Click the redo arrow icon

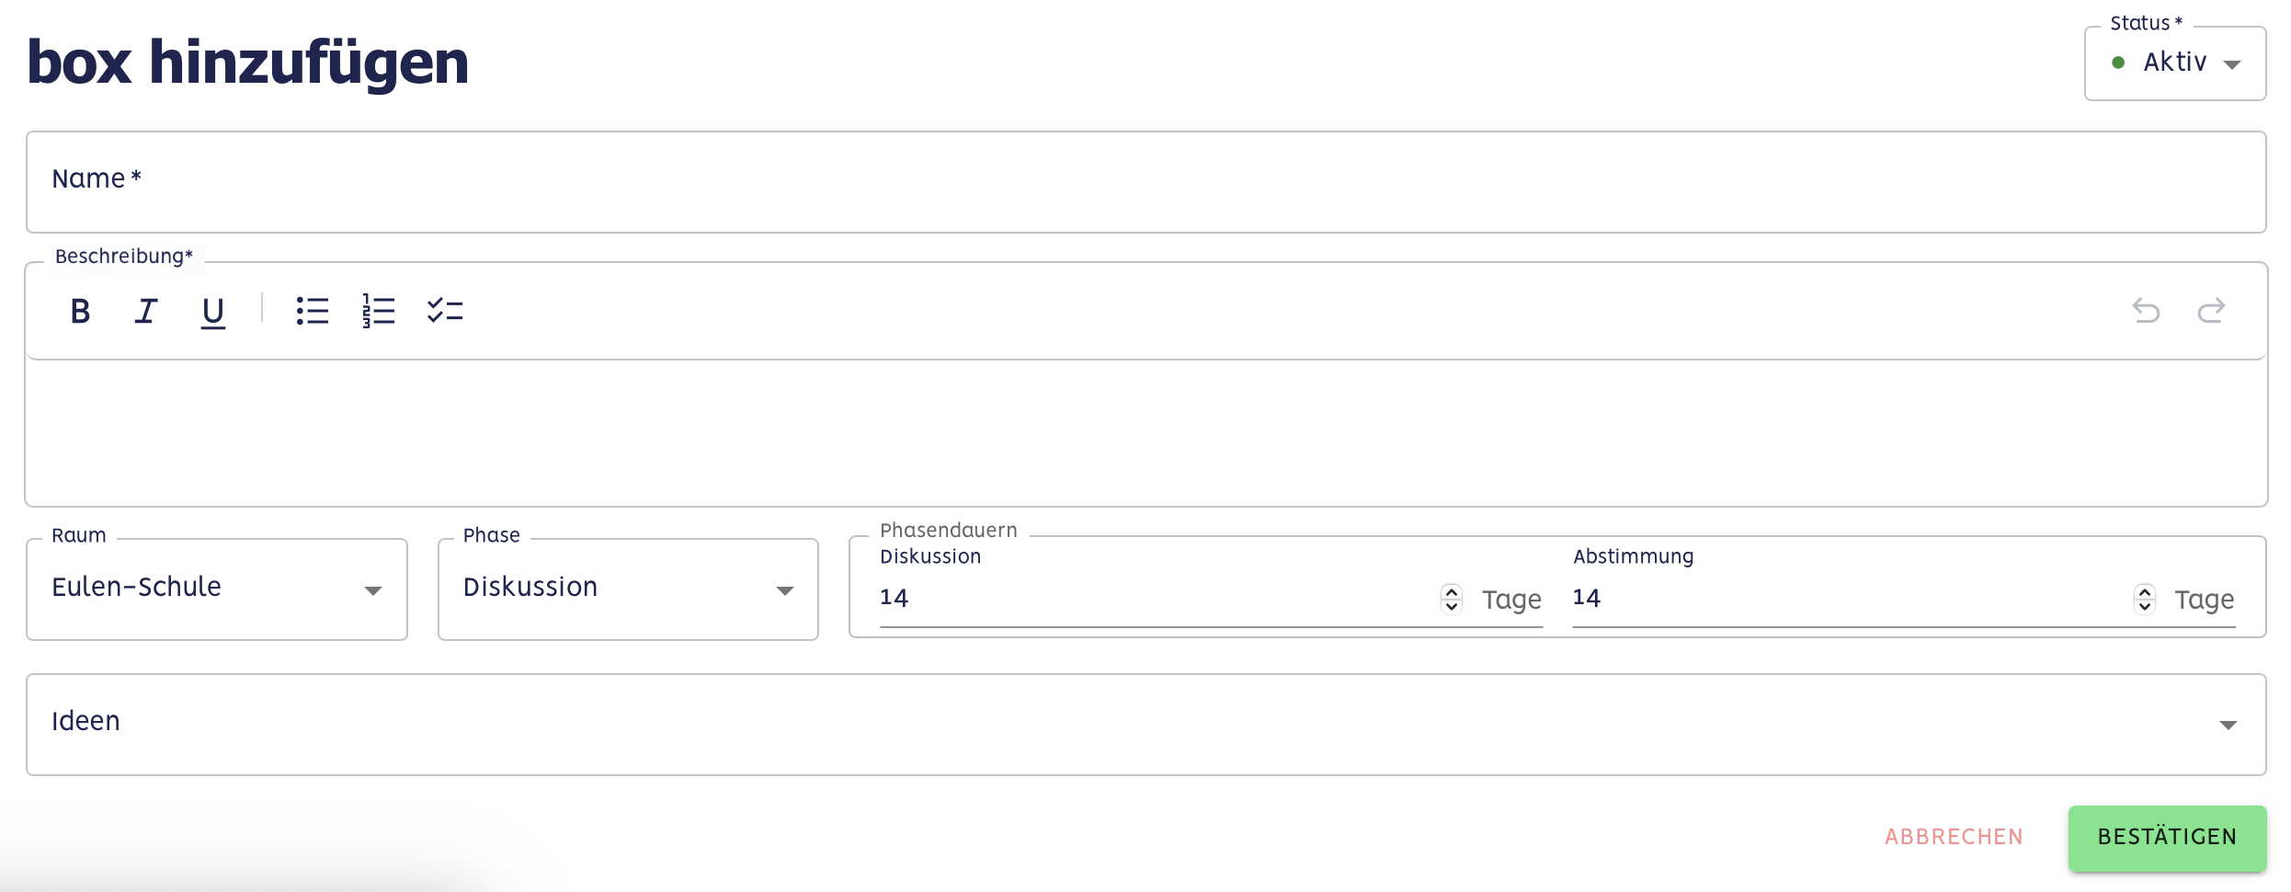(x=2211, y=312)
